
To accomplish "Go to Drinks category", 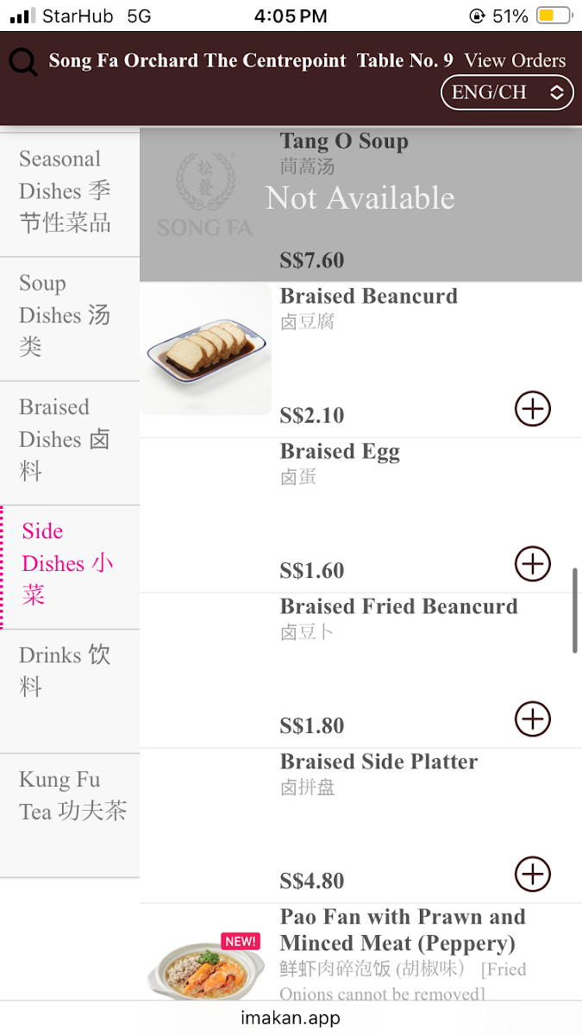I will [x=66, y=671].
